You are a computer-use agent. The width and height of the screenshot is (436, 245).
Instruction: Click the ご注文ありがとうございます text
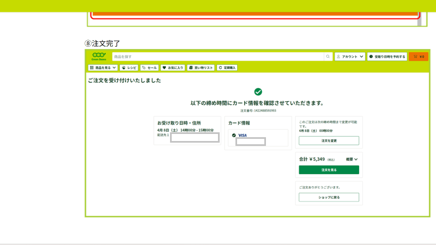pos(319,187)
